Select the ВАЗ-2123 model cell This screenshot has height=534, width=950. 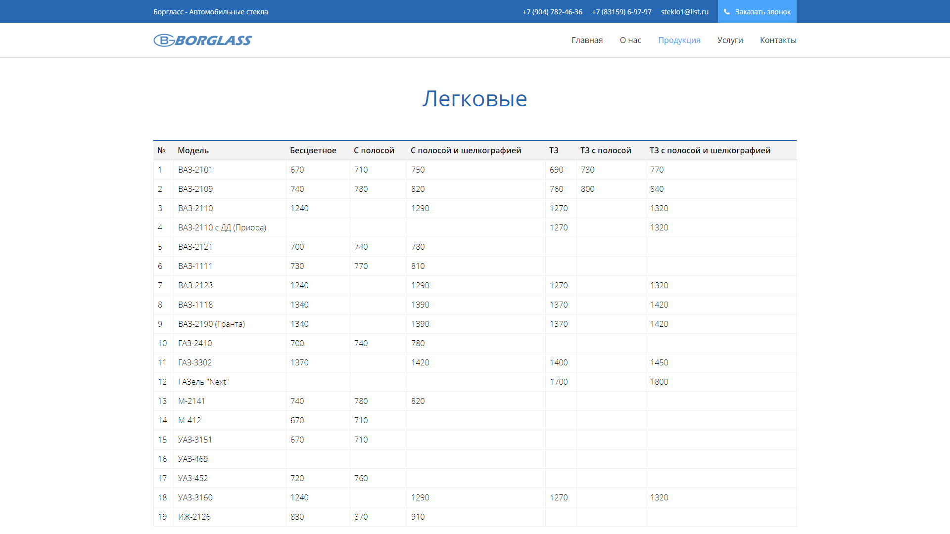tap(230, 285)
